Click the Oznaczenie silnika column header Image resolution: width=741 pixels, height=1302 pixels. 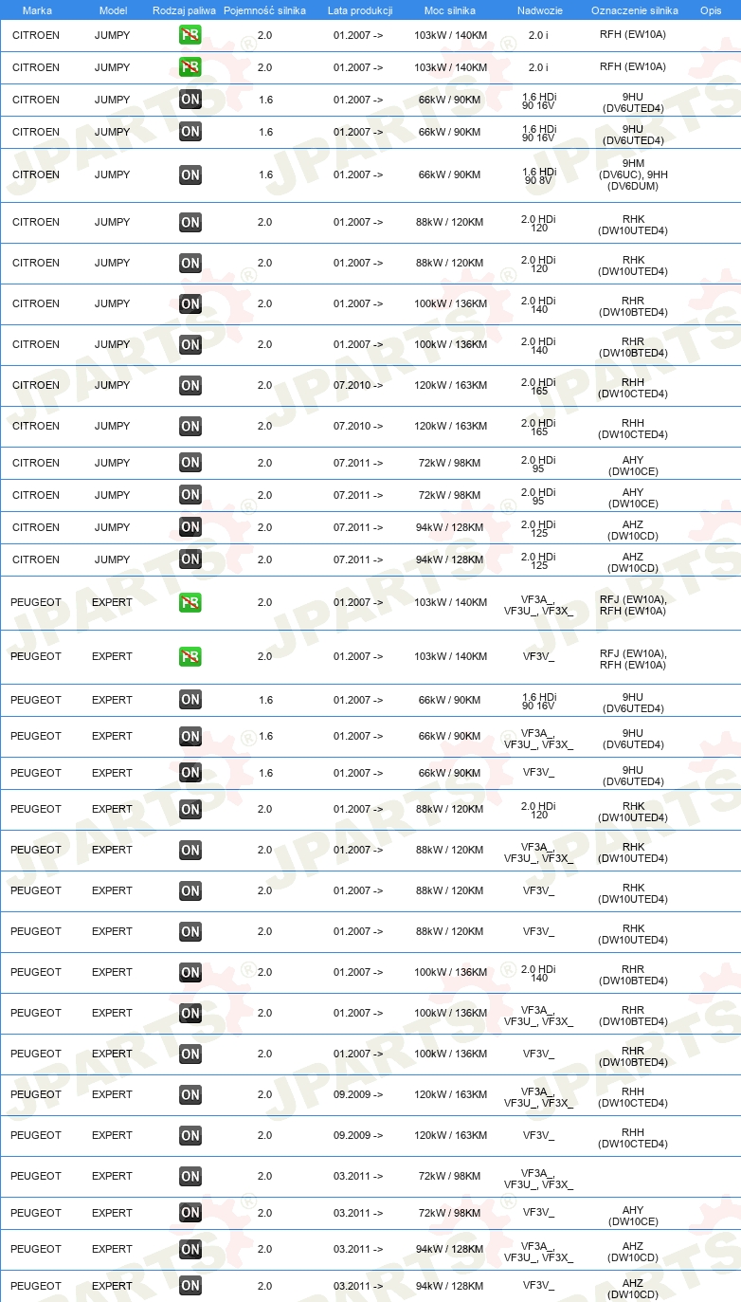(x=634, y=10)
